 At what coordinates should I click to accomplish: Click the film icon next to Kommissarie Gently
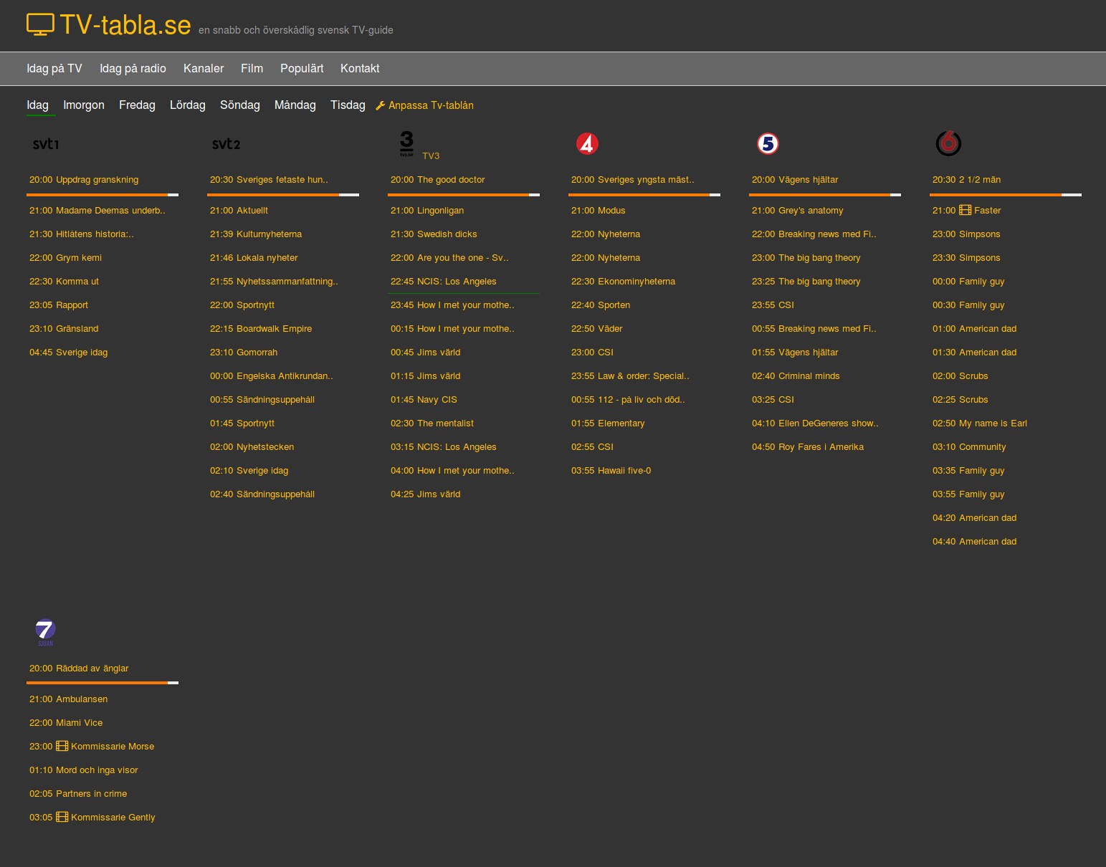point(62,818)
